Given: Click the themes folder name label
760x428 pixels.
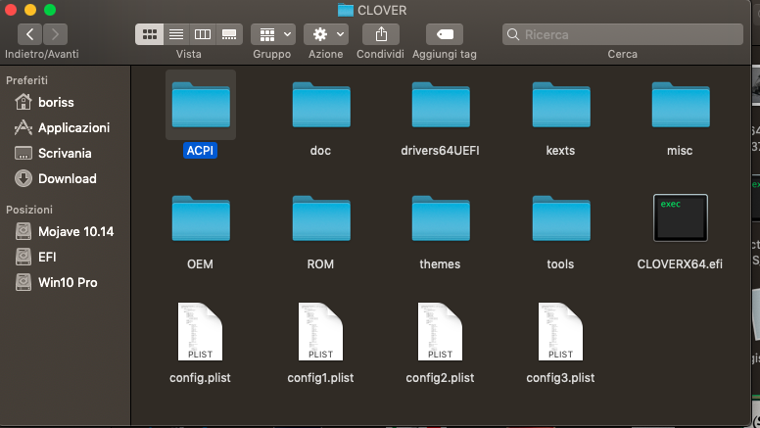Looking at the screenshot, I should tap(440, 264).
